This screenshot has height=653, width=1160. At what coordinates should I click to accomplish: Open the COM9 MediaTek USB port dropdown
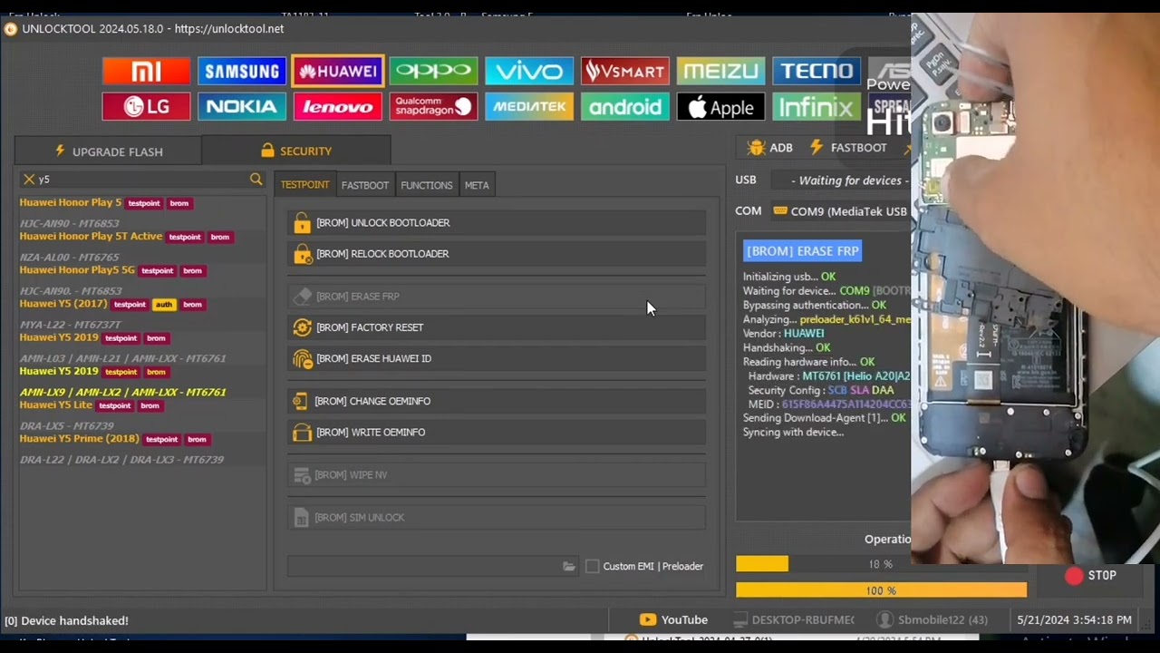[x=840, y=211]
